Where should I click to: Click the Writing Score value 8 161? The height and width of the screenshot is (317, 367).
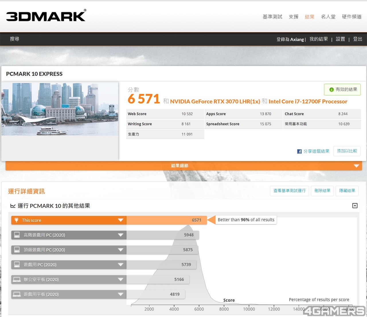(186, 124)
